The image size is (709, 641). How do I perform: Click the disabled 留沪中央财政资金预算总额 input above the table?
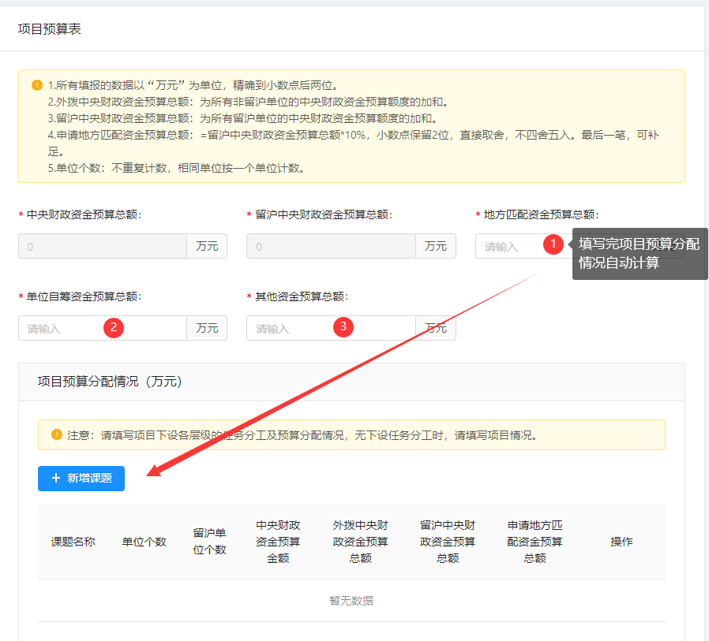(x=330, y=247)
